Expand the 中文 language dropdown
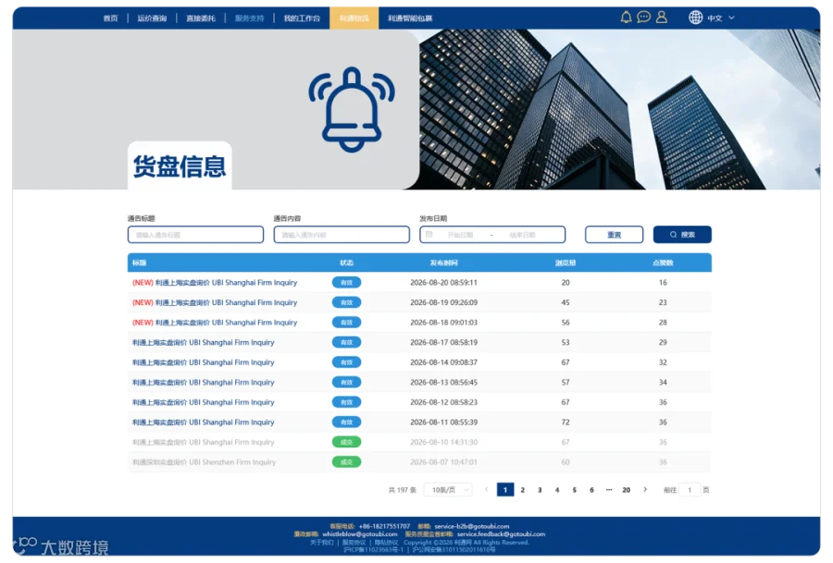The image size is (833, 563). tap(720, 18)
